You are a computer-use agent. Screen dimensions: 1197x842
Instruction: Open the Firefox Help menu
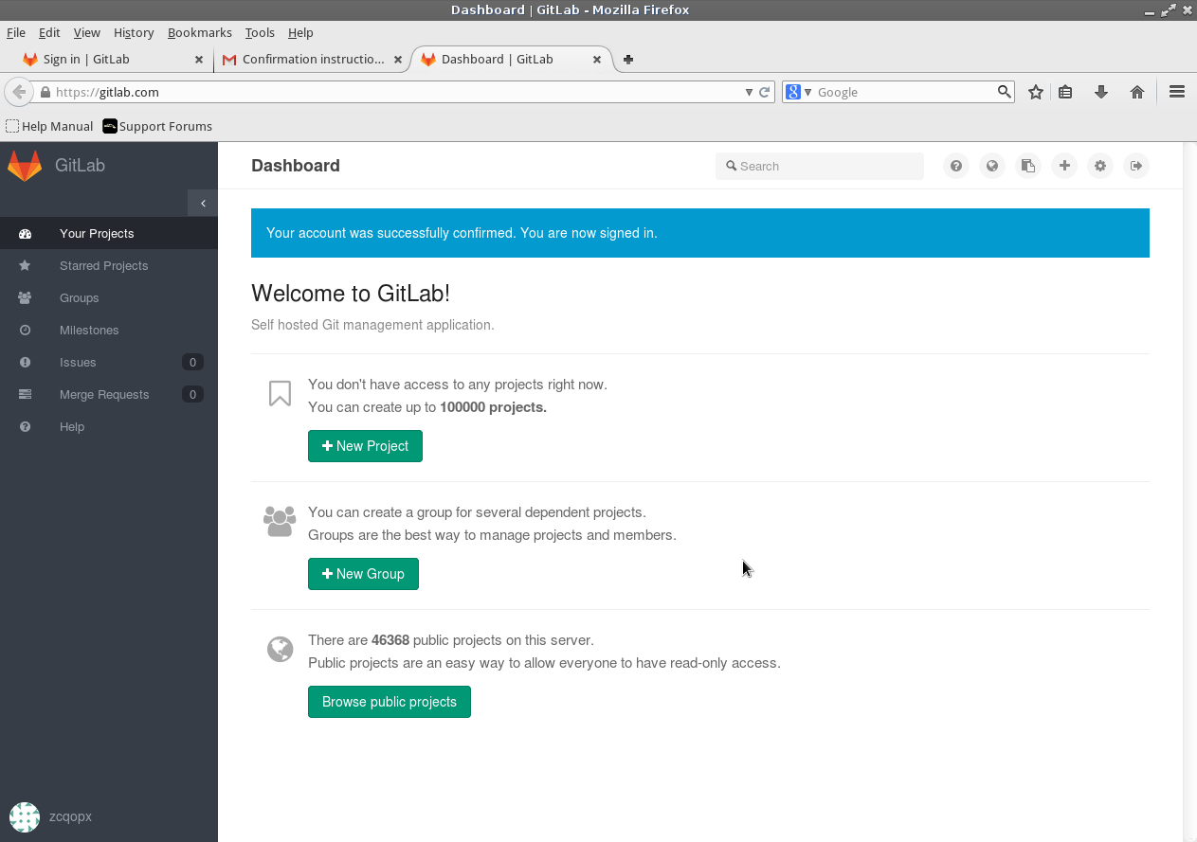click(x=300, y=32)
